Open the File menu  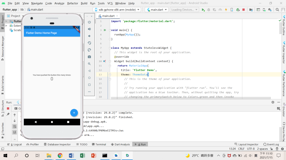[x=10, y=3]
